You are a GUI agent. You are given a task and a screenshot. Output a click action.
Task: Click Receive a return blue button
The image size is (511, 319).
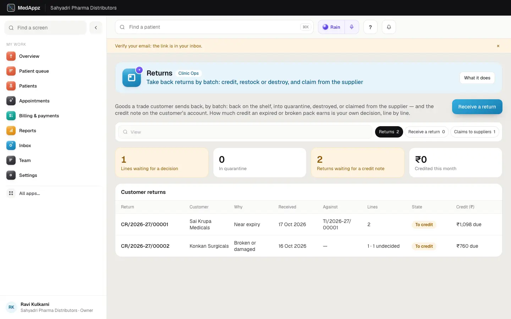(477, 107)
